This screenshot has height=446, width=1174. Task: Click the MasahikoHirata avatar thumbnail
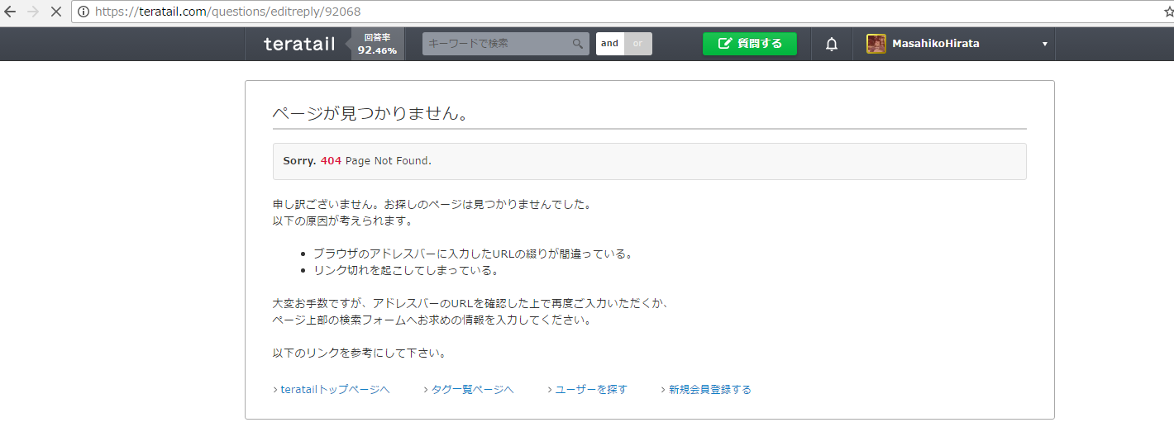876,44
